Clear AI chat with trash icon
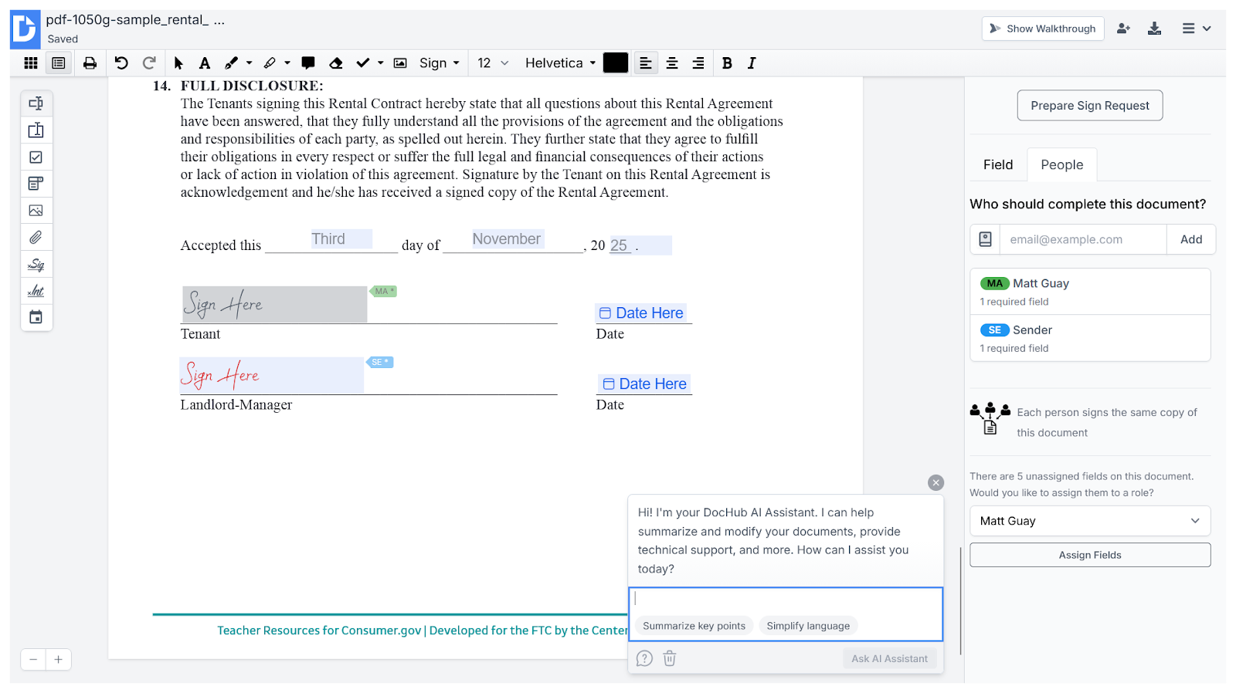The height and width of the screenshot is (693, 1236). [x=670, y=658]
